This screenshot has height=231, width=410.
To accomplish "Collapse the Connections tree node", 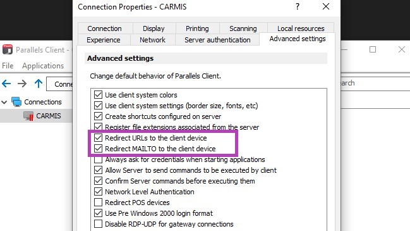I will tap(4, 102).
